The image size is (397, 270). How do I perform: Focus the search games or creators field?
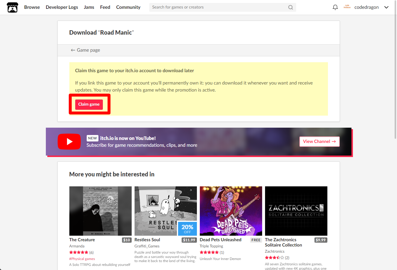222,7
